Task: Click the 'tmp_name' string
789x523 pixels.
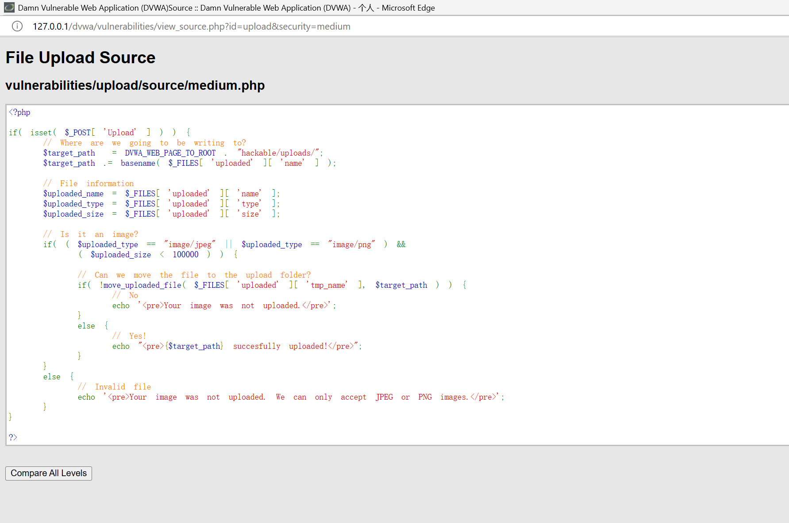Action: pos(328,285)
